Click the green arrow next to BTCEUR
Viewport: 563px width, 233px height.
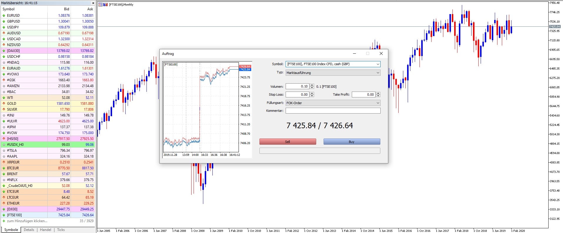(x=4, y=168)
